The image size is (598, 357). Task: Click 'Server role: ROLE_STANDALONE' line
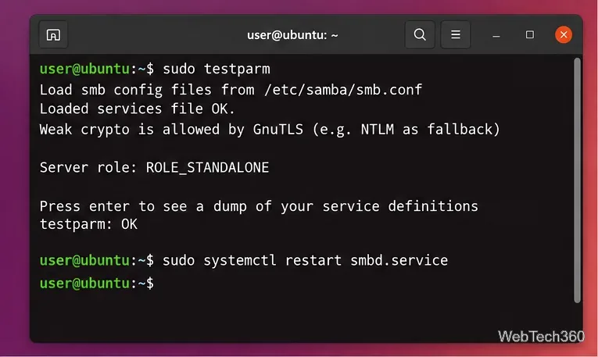click(x=154, y=168)
